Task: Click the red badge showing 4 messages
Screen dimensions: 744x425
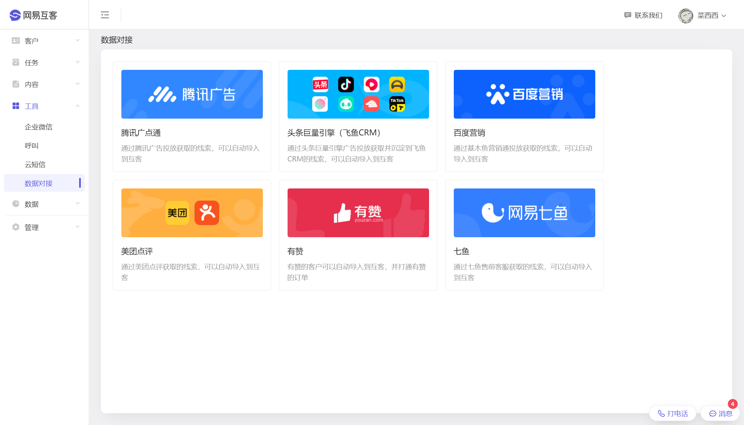Action: [x=733, y=404]
